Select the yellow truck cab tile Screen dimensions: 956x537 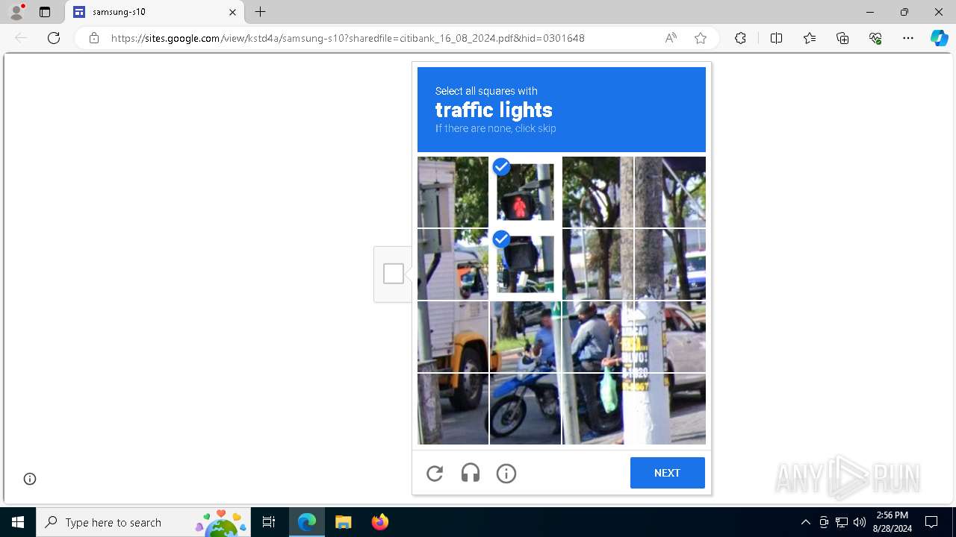point(453,336)
